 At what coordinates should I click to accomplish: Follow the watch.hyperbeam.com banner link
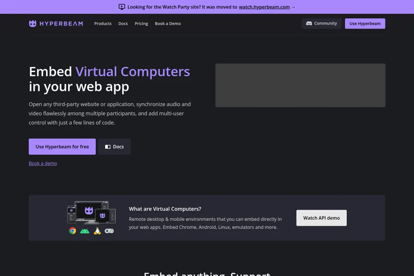click(264, 7)
